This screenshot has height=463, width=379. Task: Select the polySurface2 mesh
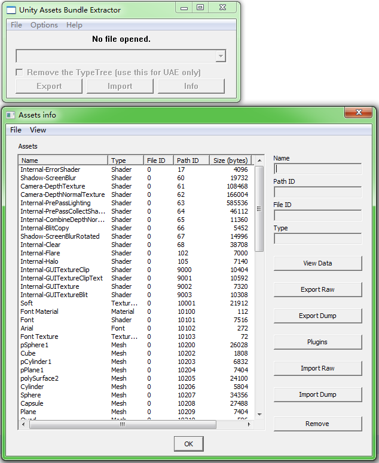136,378
